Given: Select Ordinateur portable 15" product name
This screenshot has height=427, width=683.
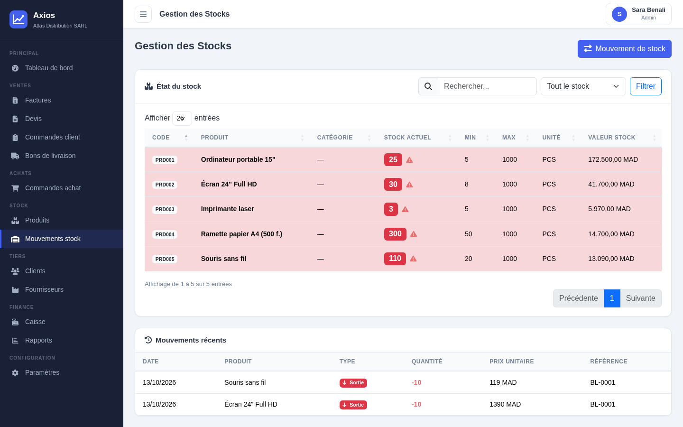Looking at the screenshot, I should (x=238, y=159).
